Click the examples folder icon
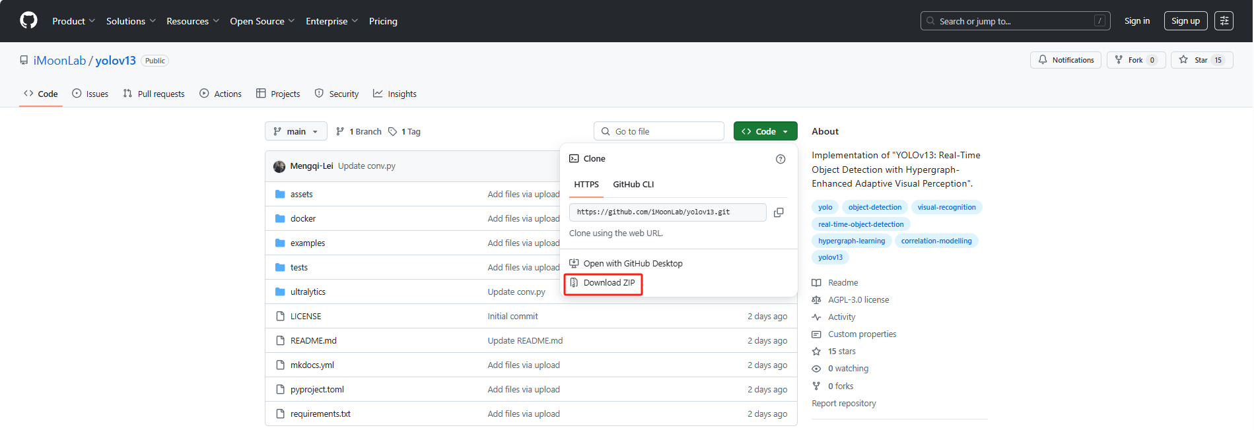This screenshot has height=430, width=1254. [280, 243]
